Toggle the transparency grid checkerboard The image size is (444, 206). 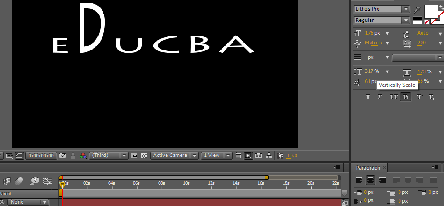[145, 156]
